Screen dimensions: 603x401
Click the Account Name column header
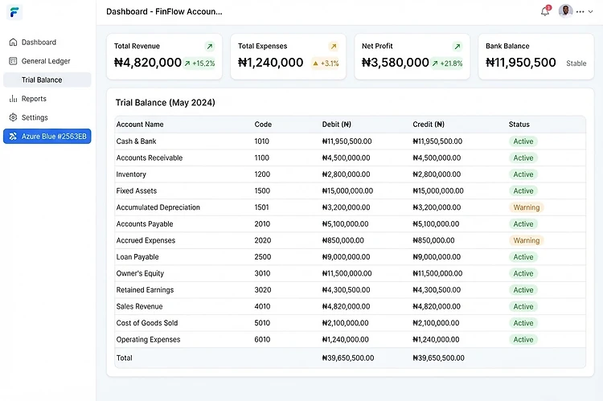pyautogui.click(x=140, y=125)
